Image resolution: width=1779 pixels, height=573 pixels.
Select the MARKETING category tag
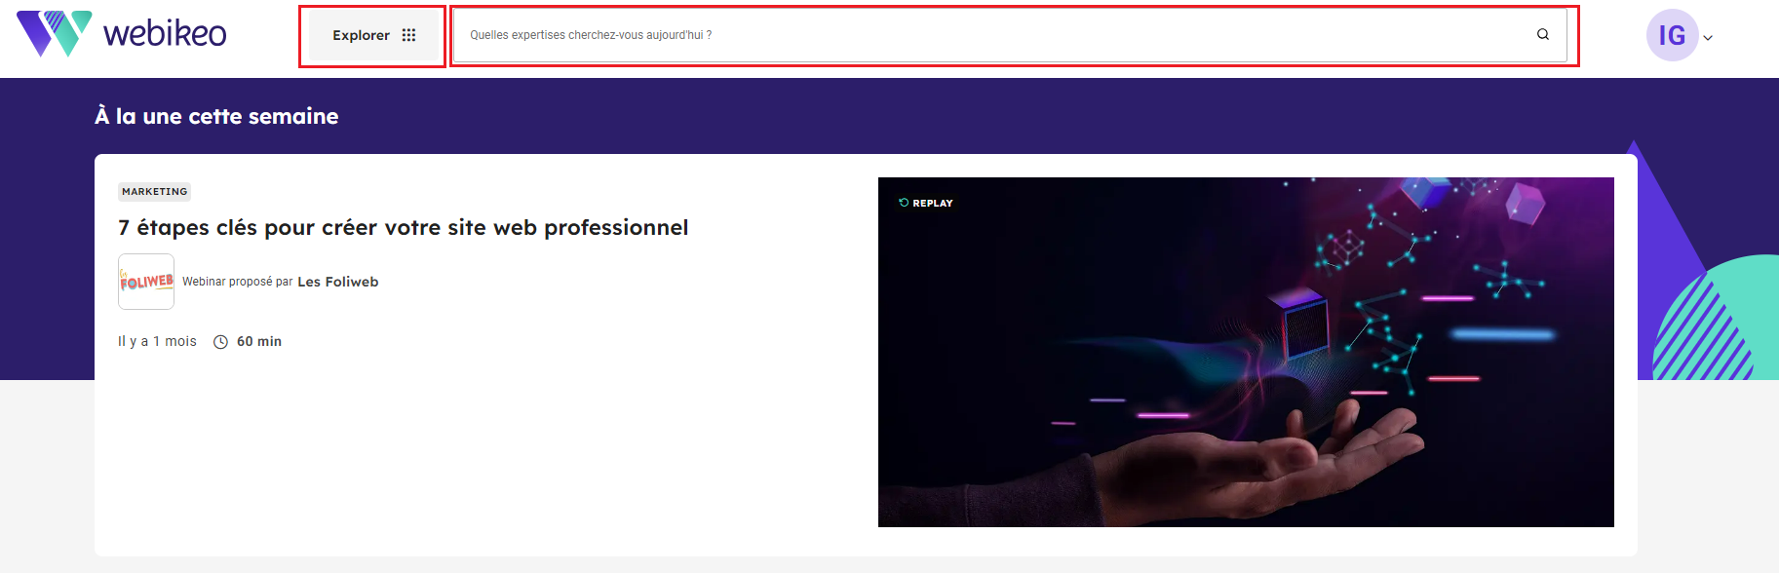coord(155,192)
